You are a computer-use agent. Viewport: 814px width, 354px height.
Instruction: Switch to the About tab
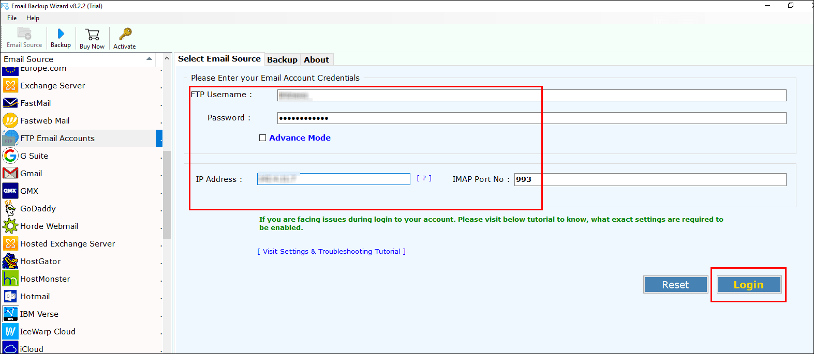click(316, 59)
